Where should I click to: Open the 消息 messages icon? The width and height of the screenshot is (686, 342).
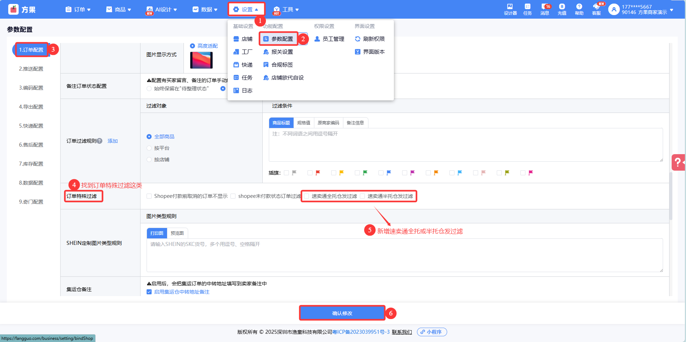point(545,9)
